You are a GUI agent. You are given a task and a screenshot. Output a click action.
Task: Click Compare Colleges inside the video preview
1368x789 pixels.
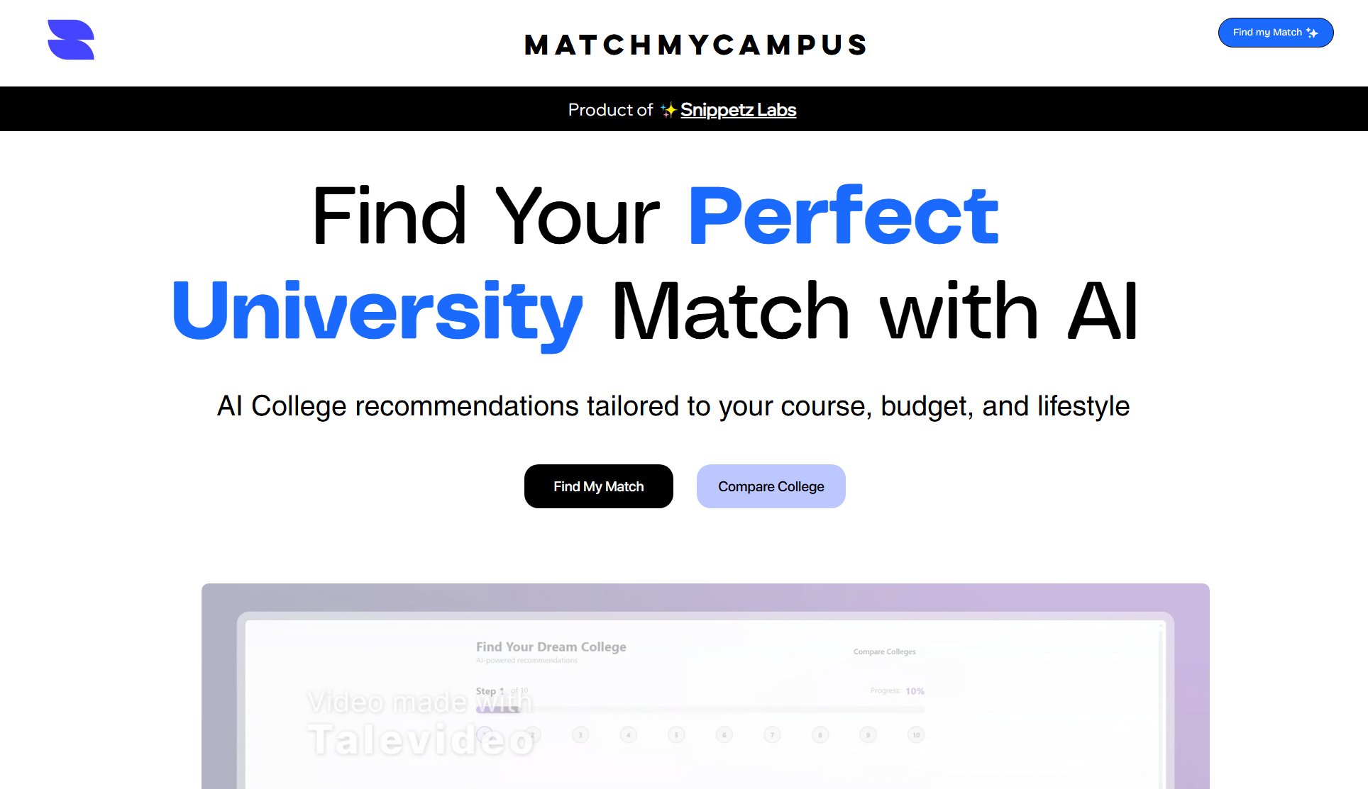(884, 651)
